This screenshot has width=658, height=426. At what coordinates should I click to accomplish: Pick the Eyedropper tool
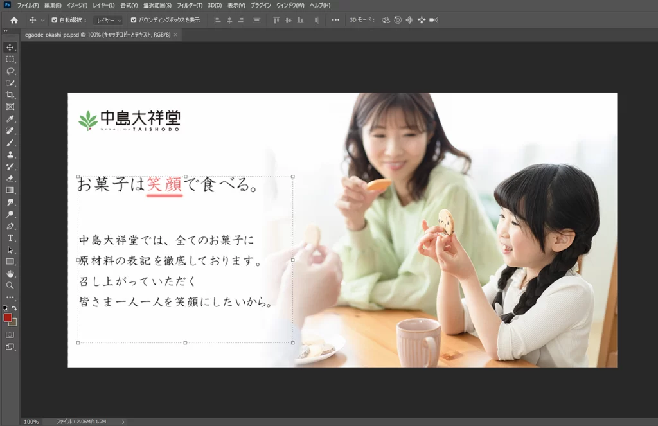click(10, 119)
